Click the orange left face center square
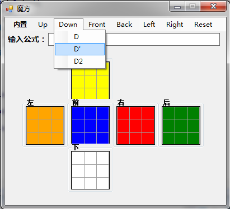 pos(45,126)
